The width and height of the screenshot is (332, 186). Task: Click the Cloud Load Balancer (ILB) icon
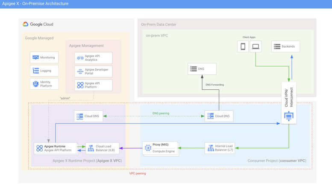91,148
